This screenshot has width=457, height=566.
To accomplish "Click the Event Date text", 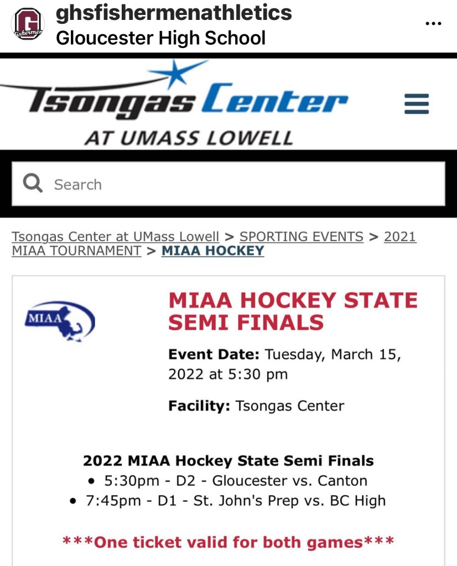I will pyautogui.click(x=284, y=364).
